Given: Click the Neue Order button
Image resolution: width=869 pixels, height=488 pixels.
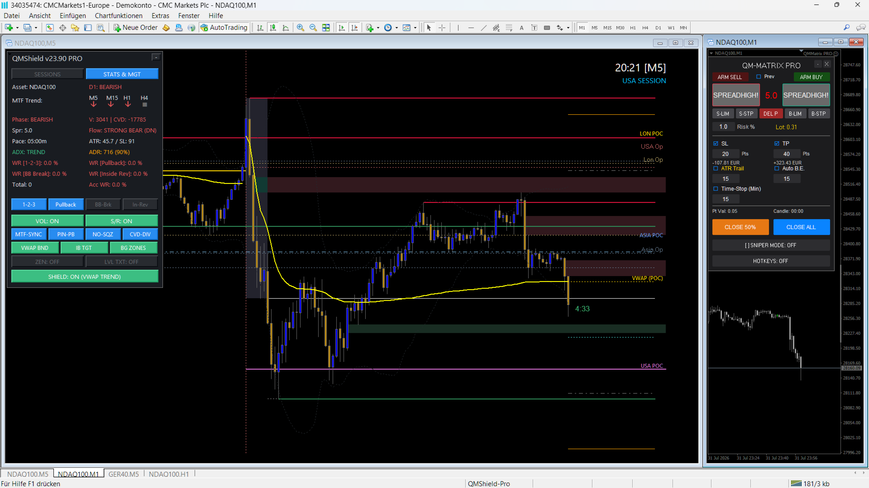Looking at the screenshot, I should pos(135,28).
